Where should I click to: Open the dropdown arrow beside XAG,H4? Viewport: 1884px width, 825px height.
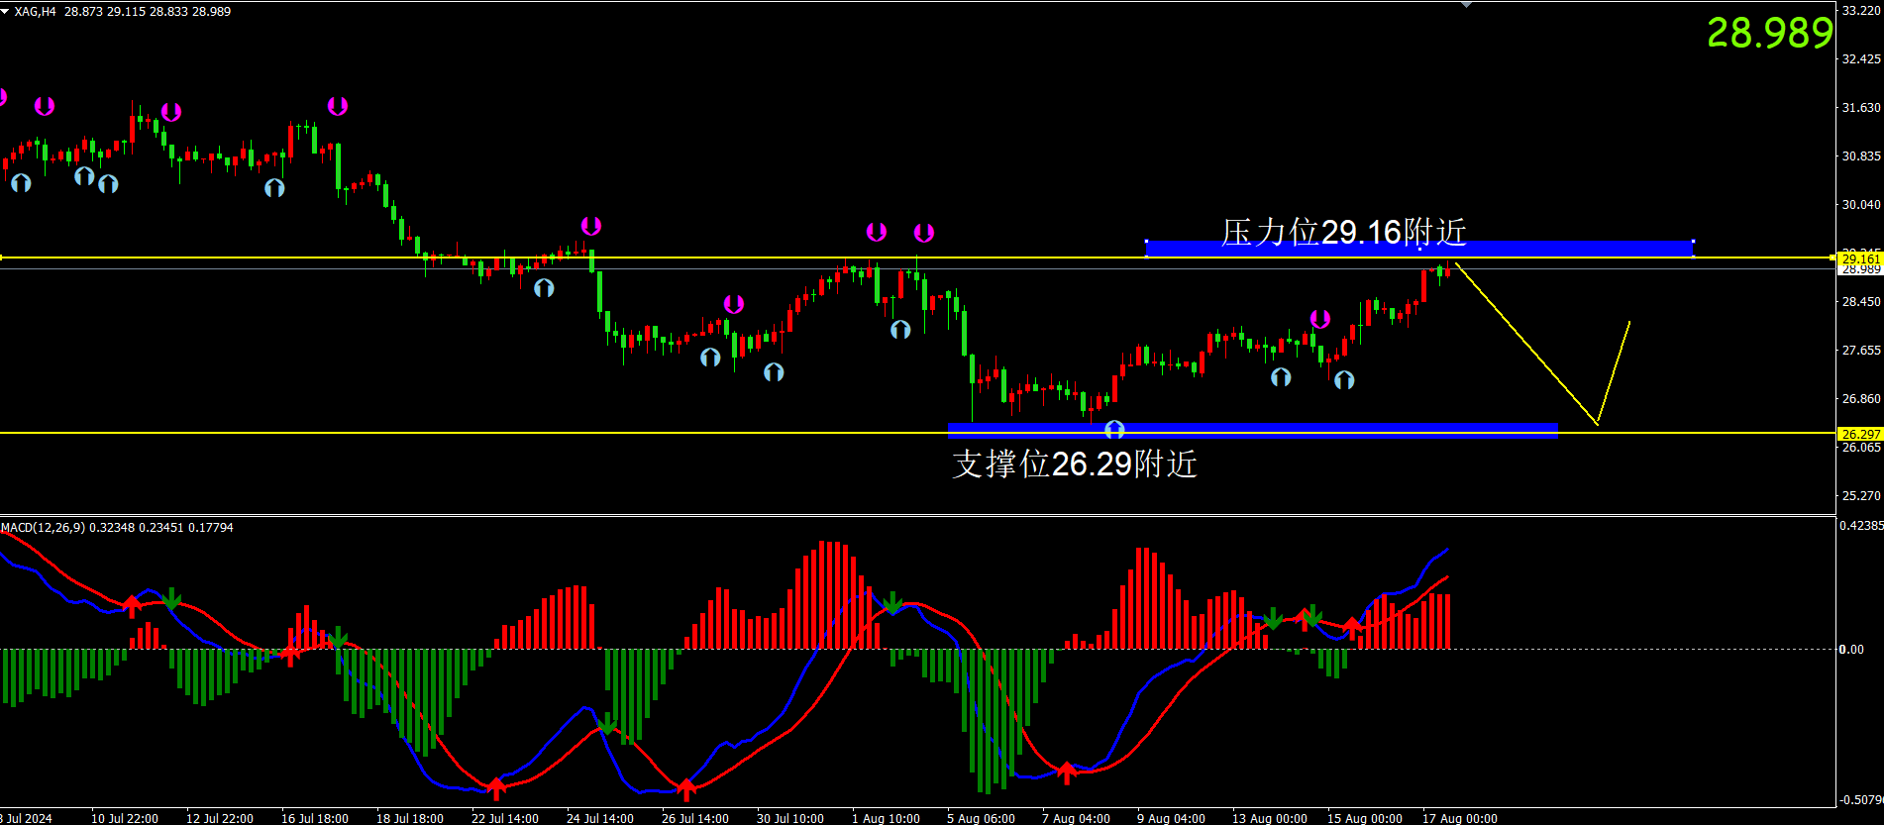point(6,11)
